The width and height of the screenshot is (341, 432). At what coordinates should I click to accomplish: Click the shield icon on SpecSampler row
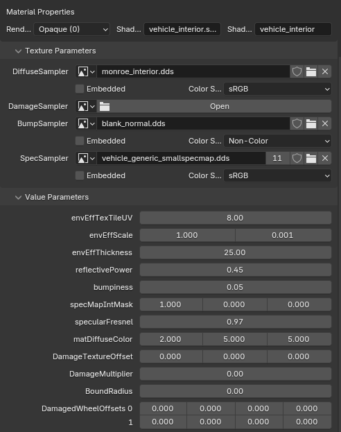297,158
